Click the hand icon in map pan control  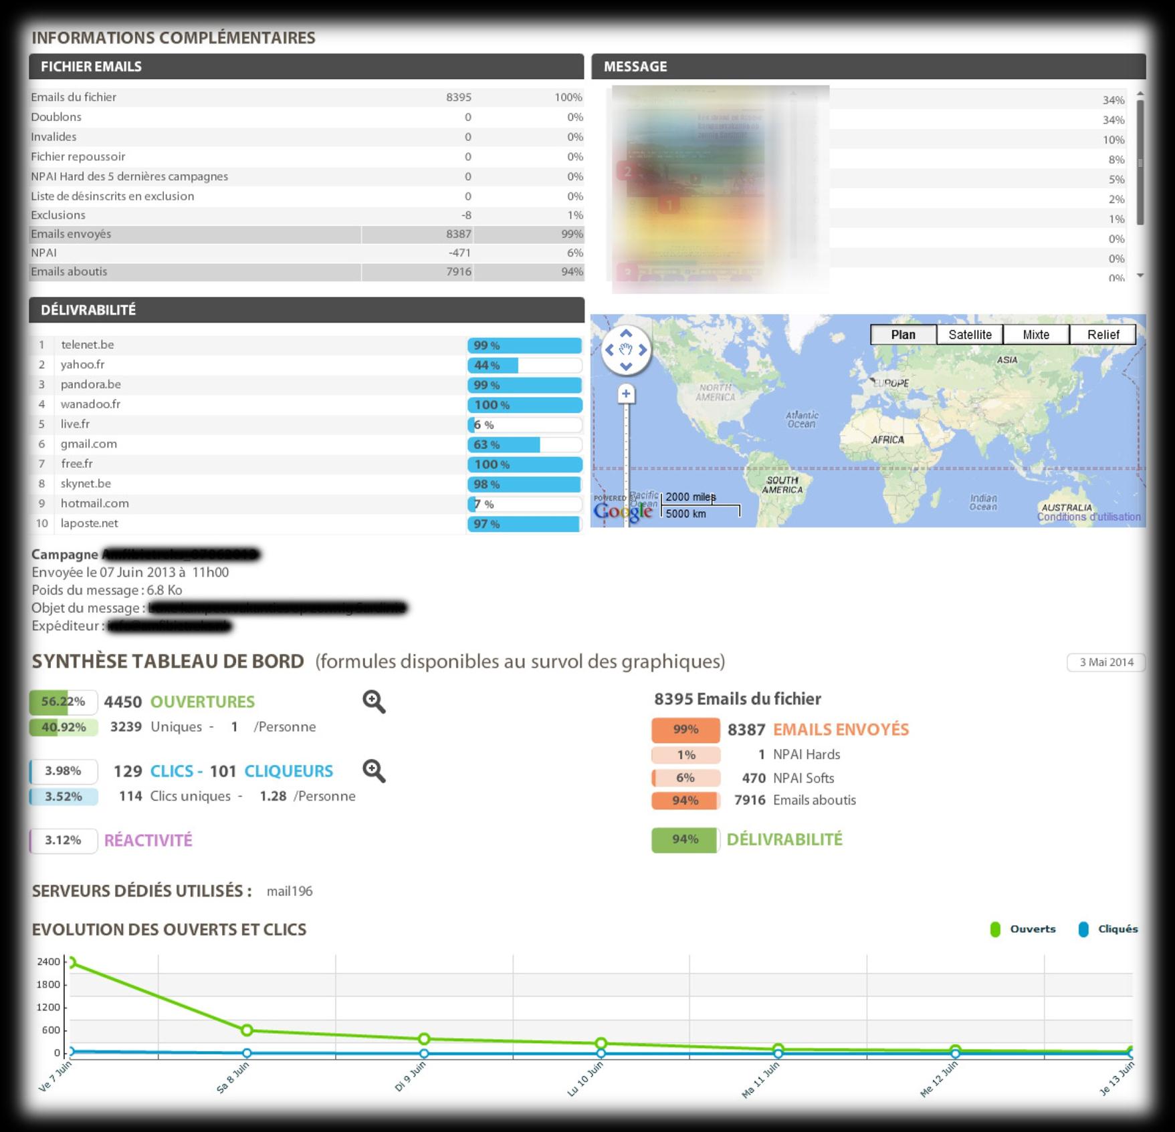(626, 349)
